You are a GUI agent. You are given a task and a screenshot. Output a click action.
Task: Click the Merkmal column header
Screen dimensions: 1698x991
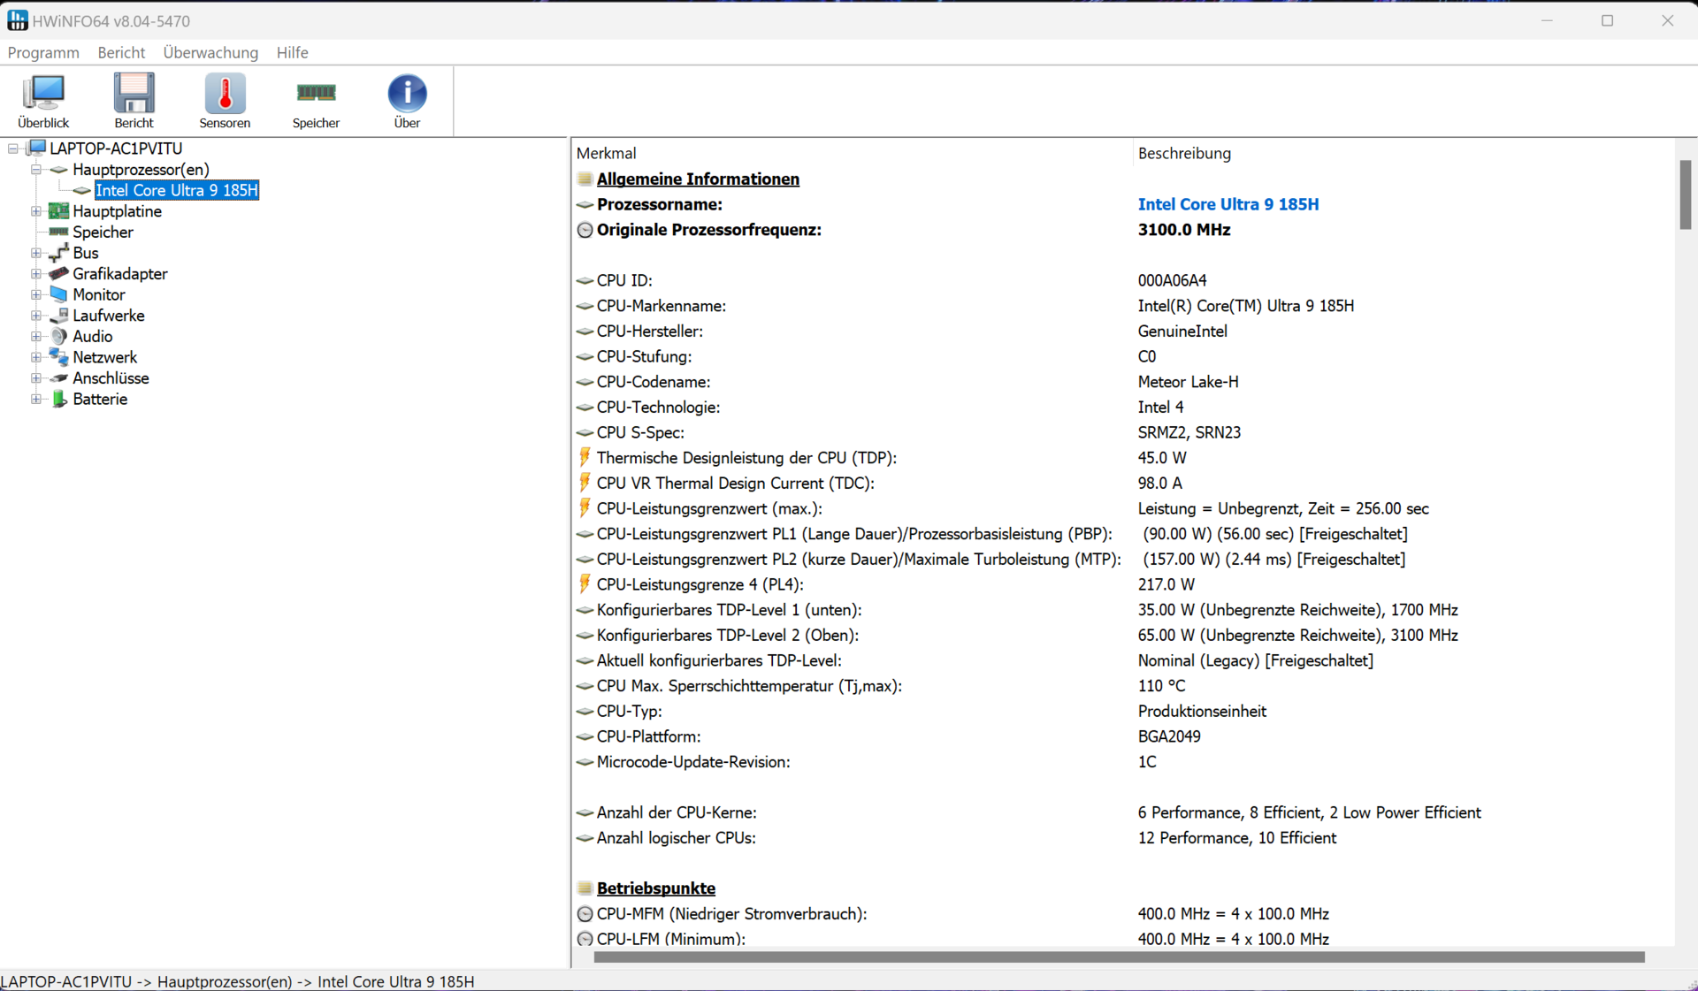[x=607, y=153]
